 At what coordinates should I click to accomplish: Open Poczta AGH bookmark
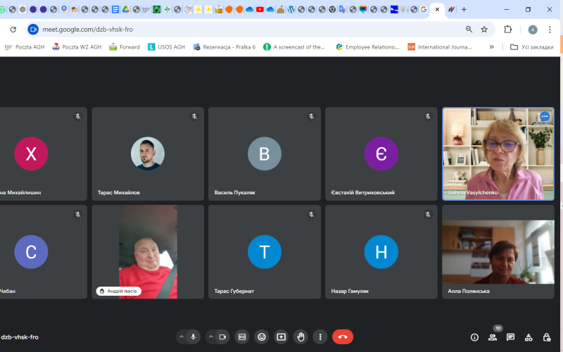[25, 47]
